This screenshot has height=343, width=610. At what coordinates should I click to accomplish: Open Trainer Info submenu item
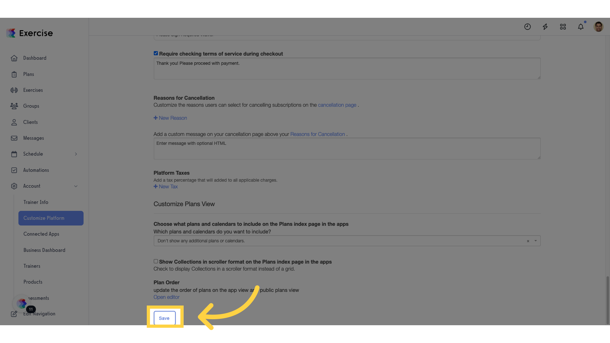pos(36,202)
